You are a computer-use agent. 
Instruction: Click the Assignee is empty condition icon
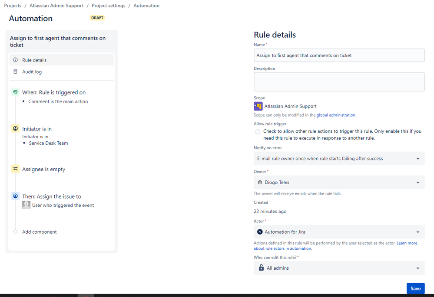pos(15,169)
